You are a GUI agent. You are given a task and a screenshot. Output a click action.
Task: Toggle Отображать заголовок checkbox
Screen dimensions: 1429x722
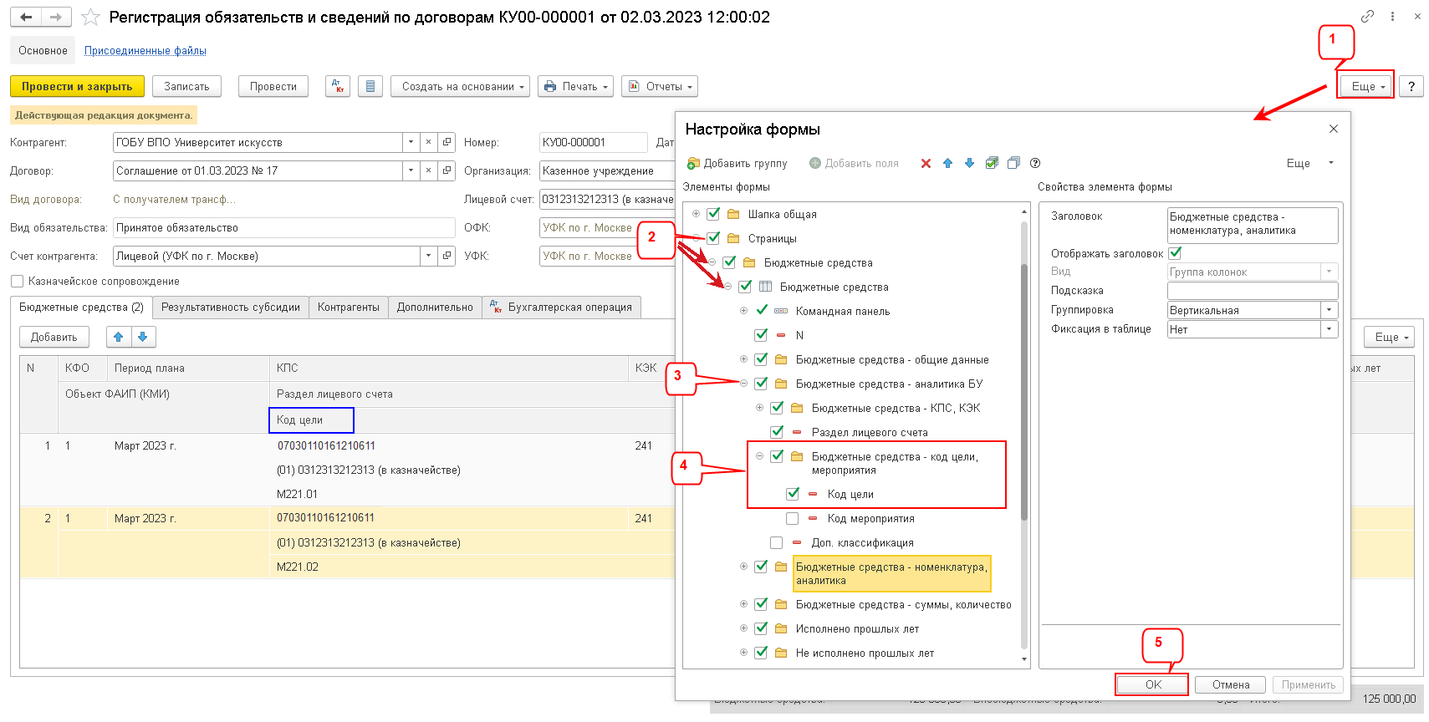click(x=1175, y=252)
